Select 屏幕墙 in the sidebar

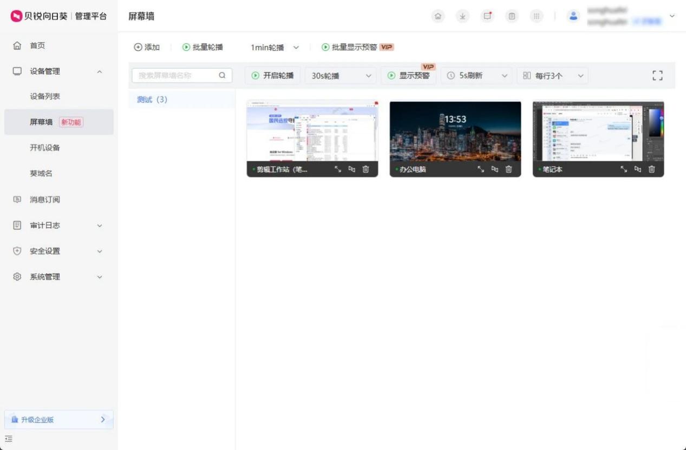tap(58, 122)
